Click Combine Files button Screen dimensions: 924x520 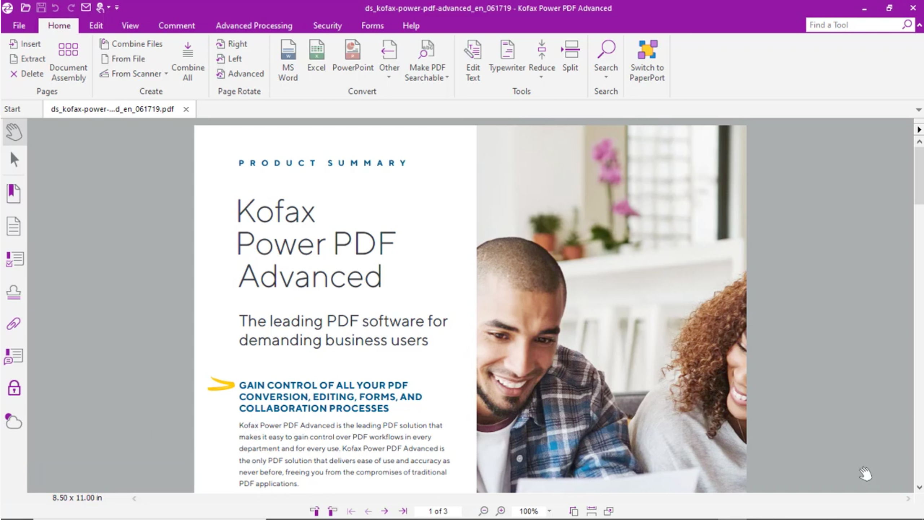pos(131,44)
